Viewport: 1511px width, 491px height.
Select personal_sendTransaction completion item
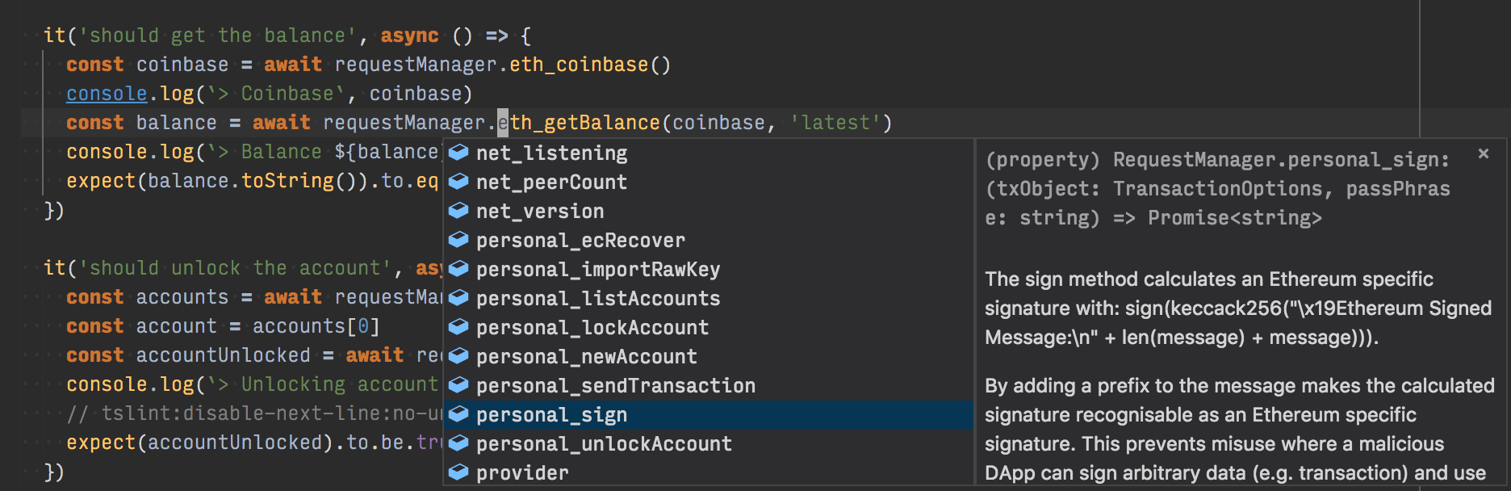(615, 386)
